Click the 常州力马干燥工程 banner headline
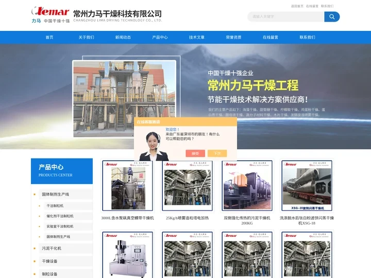This screenshot has width=371, height=278. 253,85
